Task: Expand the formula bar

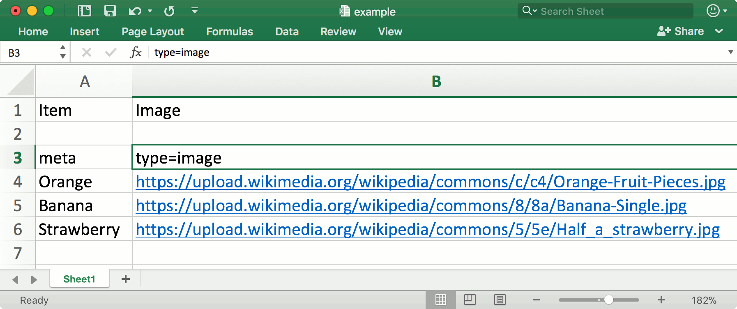Action: [x=730, y=52]
